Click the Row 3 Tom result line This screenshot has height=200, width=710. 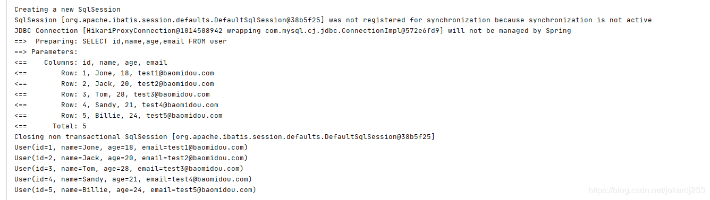[x=112, y=94]
